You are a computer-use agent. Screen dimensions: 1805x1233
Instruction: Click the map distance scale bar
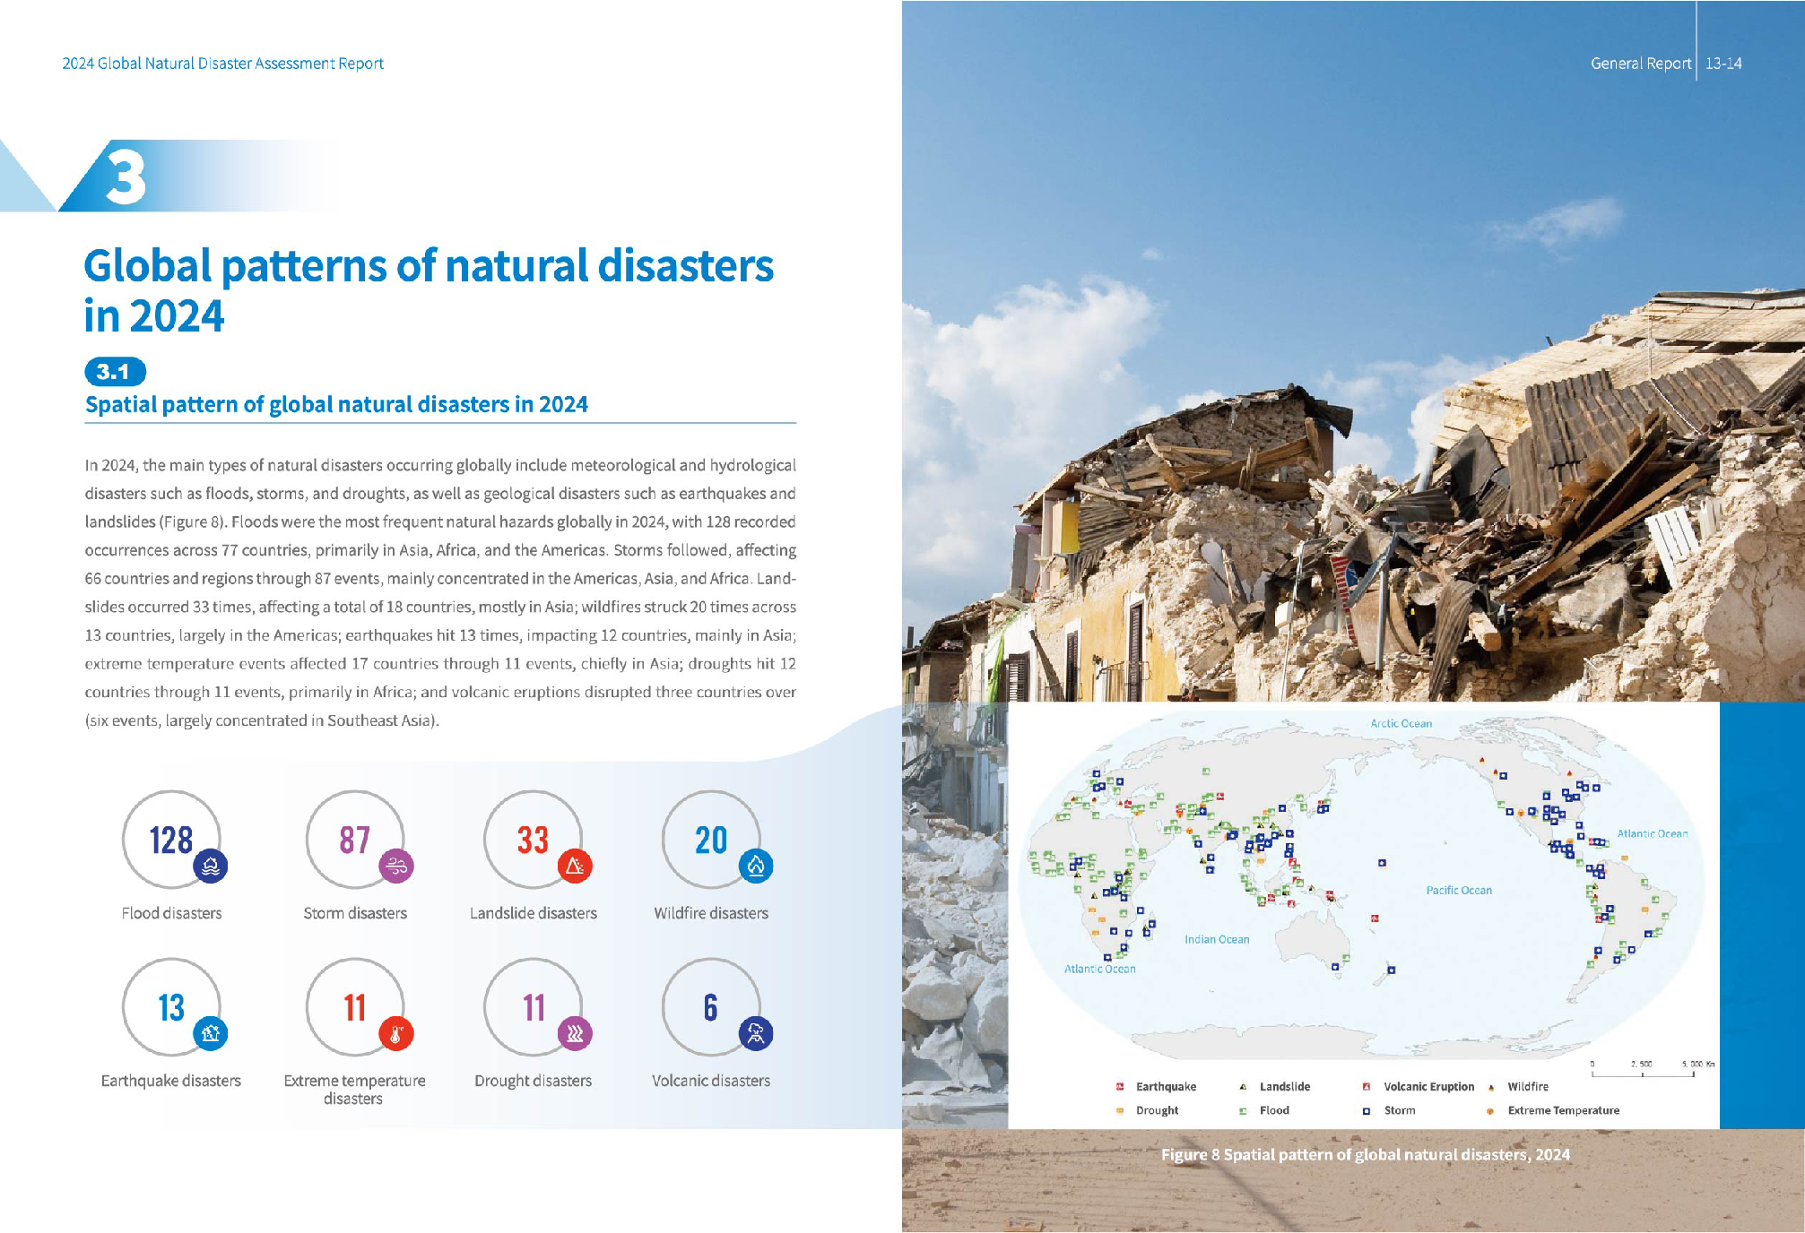click(1643, 1073)
